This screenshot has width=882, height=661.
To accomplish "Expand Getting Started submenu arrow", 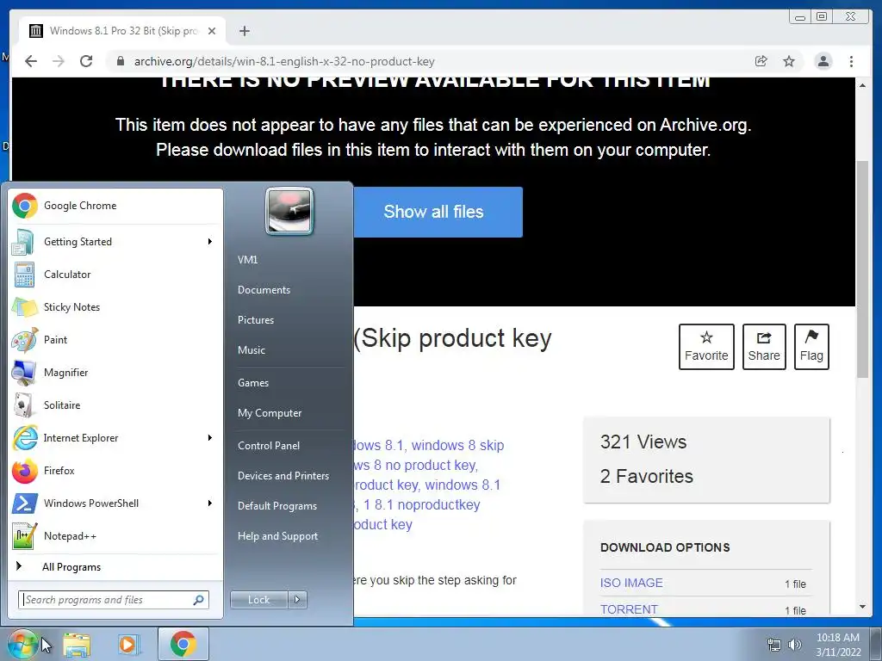I will (x=210, y=242).
